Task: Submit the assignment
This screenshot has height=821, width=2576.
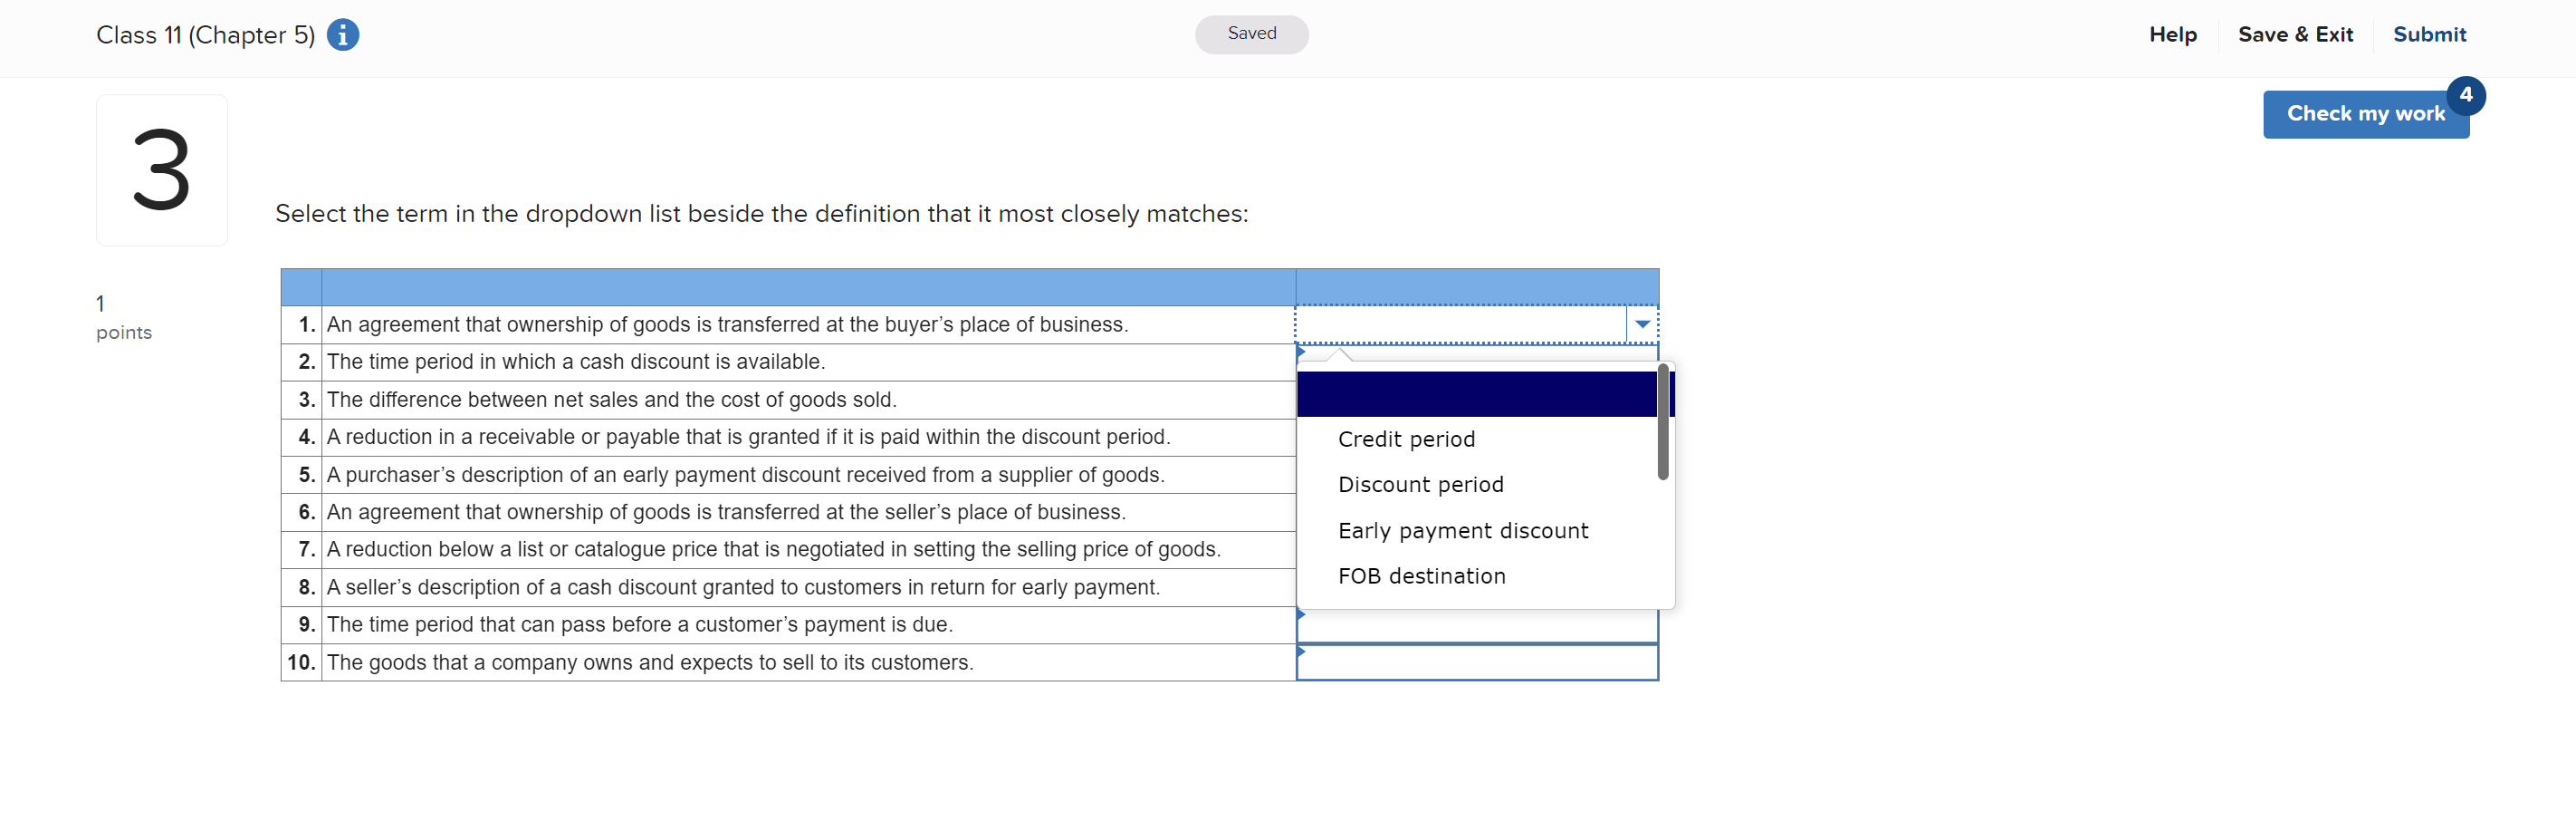Action: [x=2429, y=34]
